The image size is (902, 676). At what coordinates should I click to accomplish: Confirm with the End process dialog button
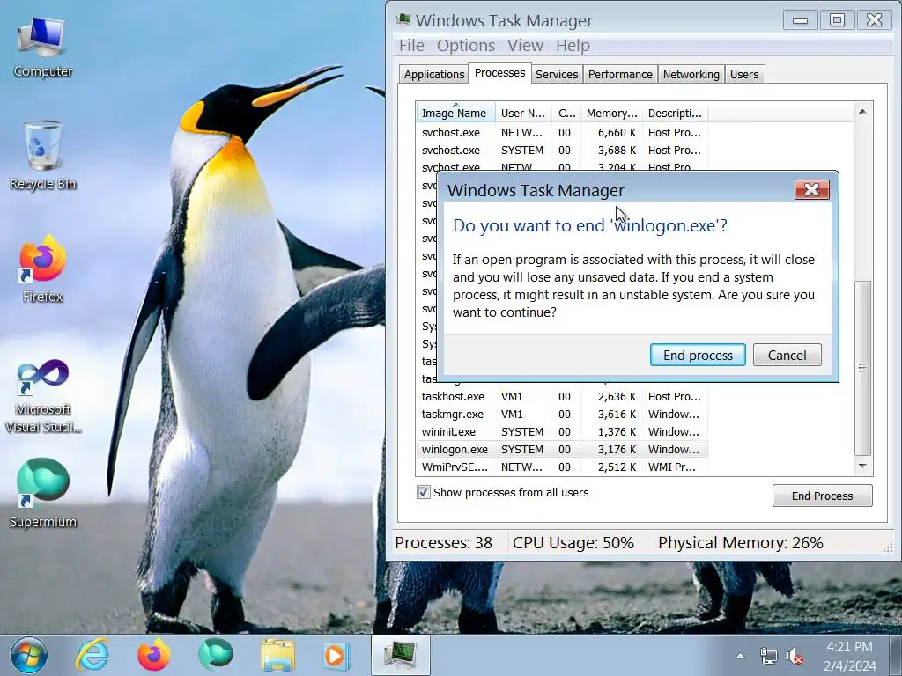[x=698, y=355]
